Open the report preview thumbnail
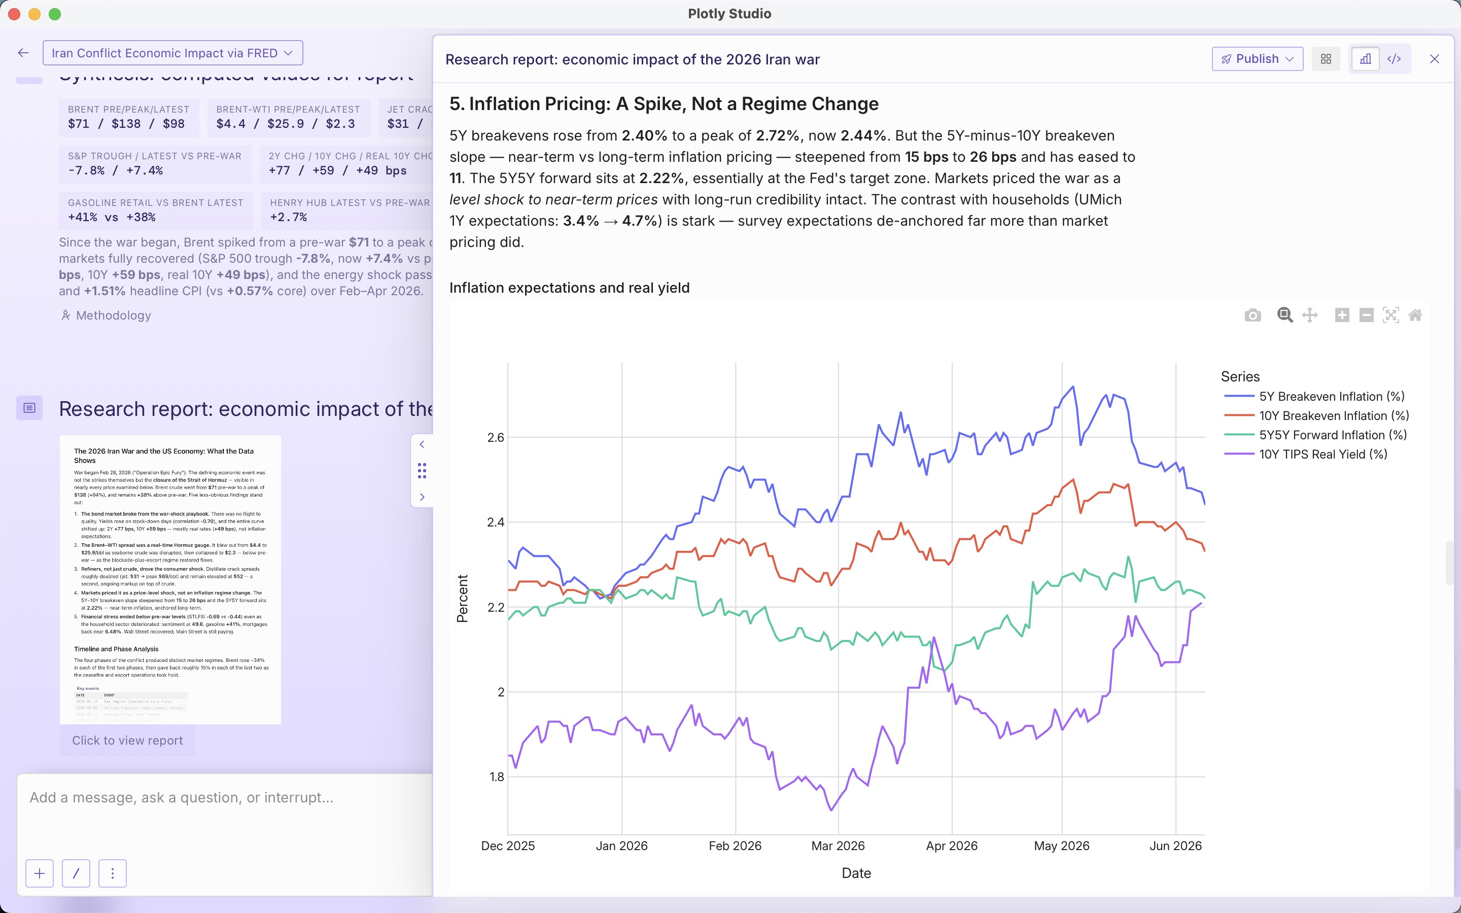Image resolution: width=1461 pixels, height=913 pixels. (170, 580)
